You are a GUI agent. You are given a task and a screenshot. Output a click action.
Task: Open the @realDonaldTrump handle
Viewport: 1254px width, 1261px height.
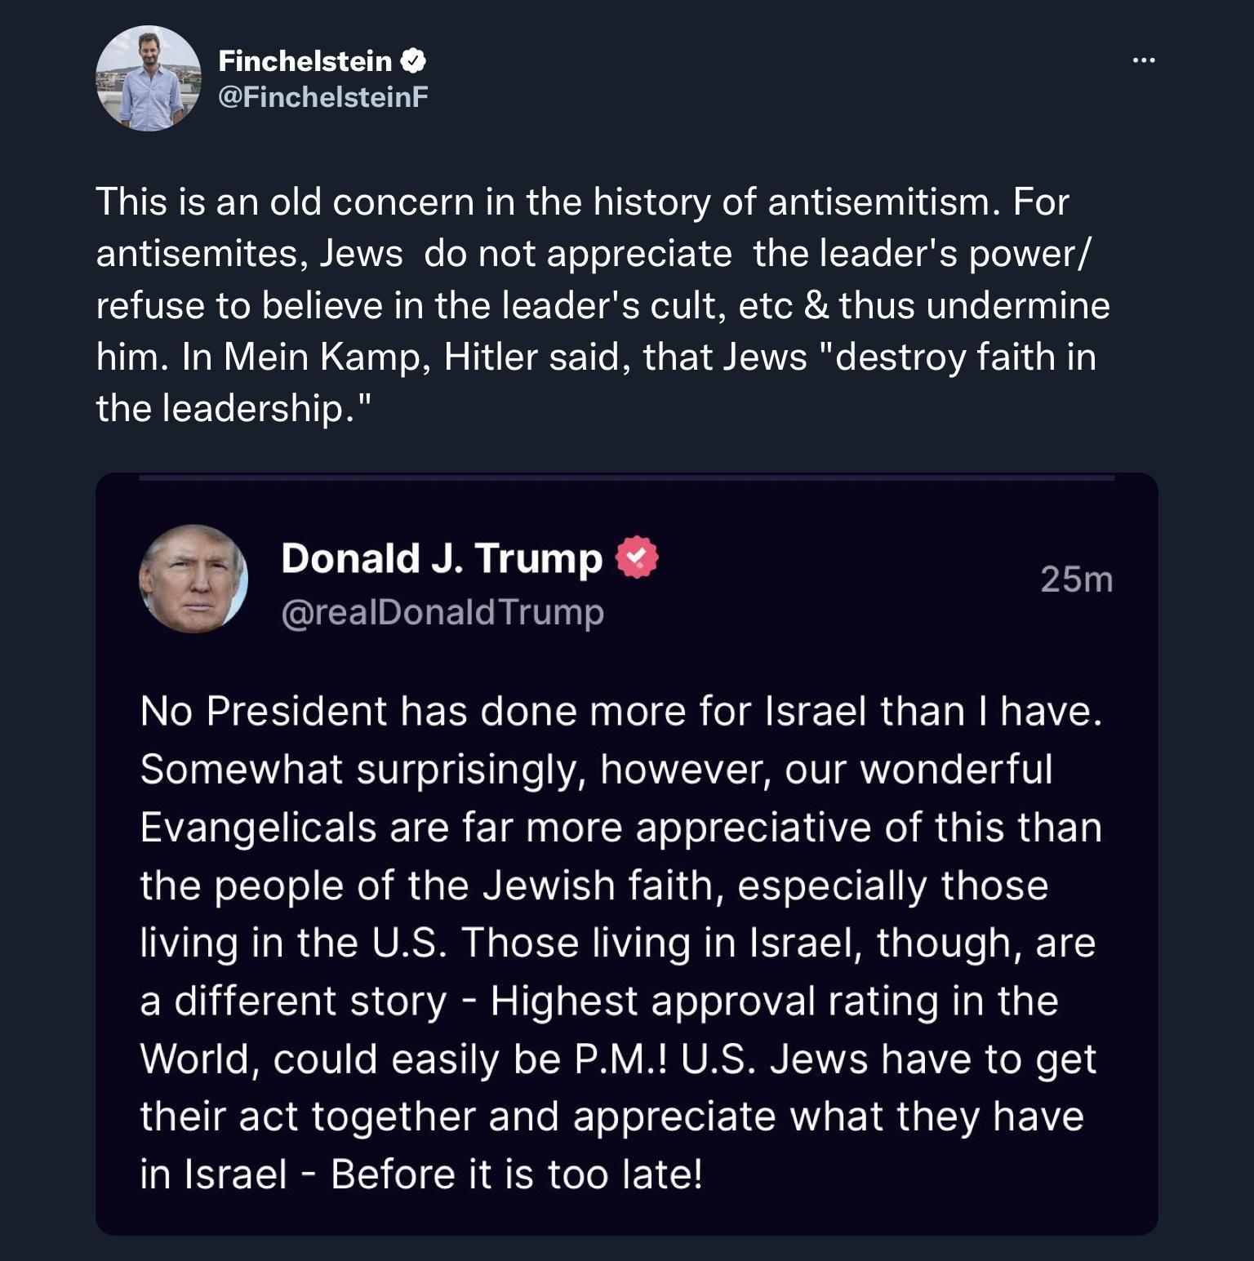point(442,612)
